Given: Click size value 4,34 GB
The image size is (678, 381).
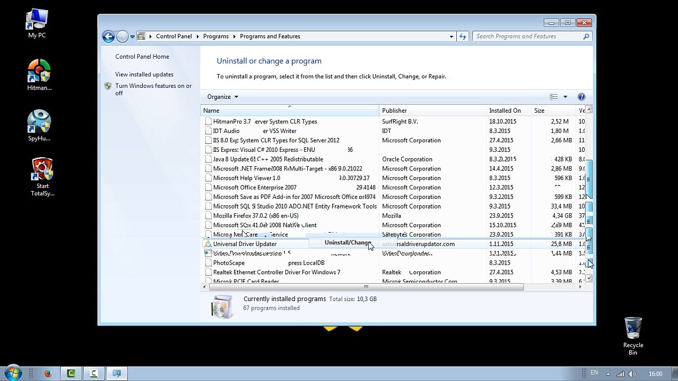Looking at the screenshot, I should [562, 216].
